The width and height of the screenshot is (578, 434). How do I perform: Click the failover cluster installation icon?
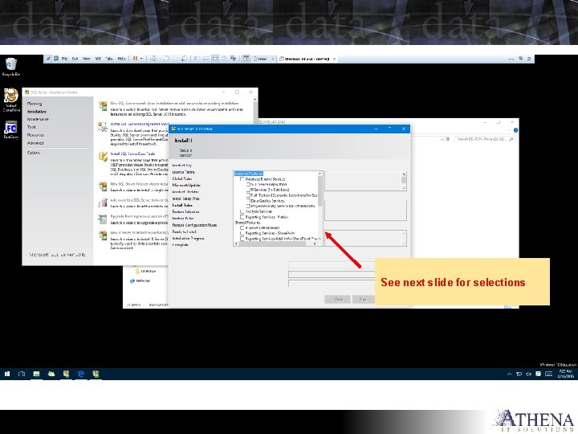[x=103, y=186]
